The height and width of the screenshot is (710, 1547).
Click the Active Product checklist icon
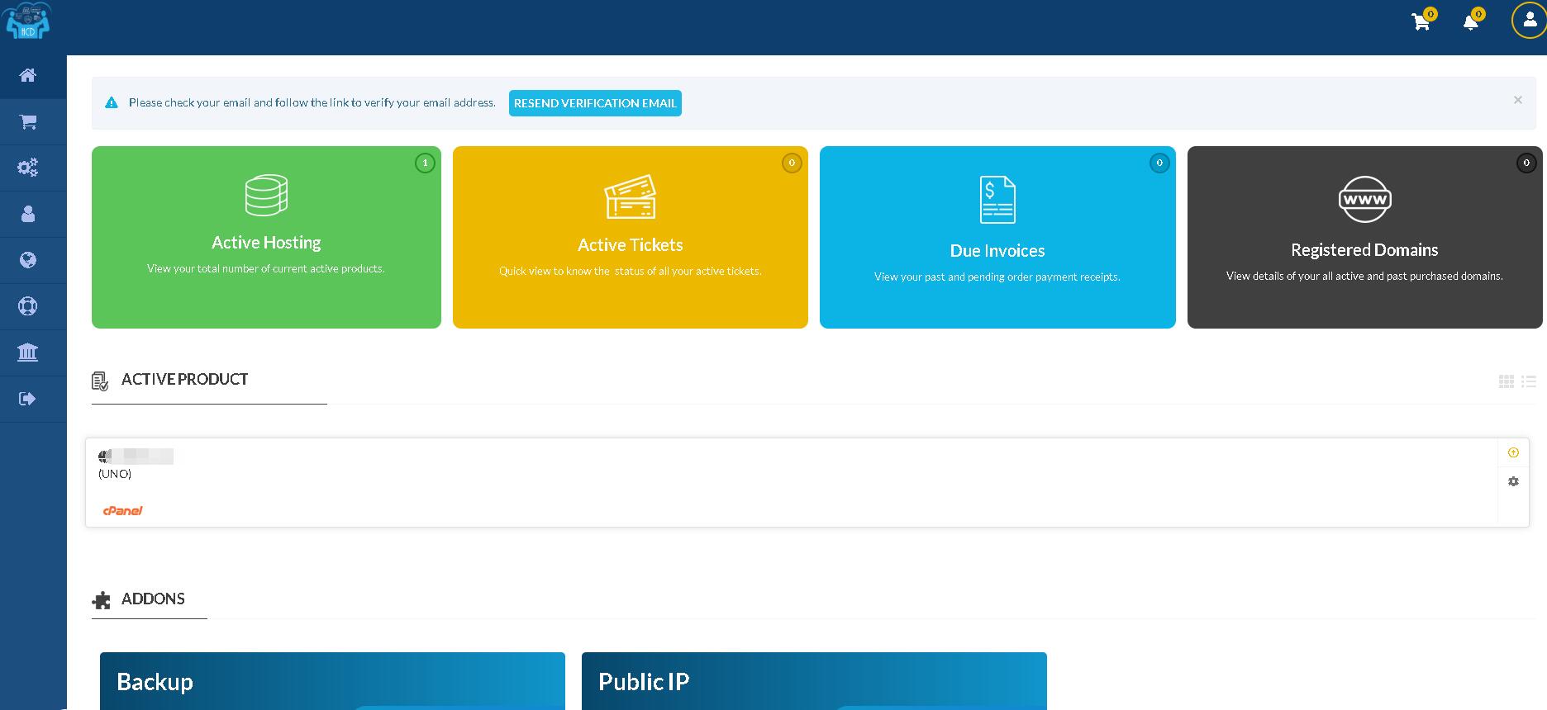click(x=100, y=381)
